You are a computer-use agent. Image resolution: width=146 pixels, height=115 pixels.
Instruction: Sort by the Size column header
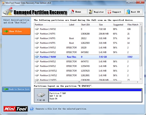(105, 25)
